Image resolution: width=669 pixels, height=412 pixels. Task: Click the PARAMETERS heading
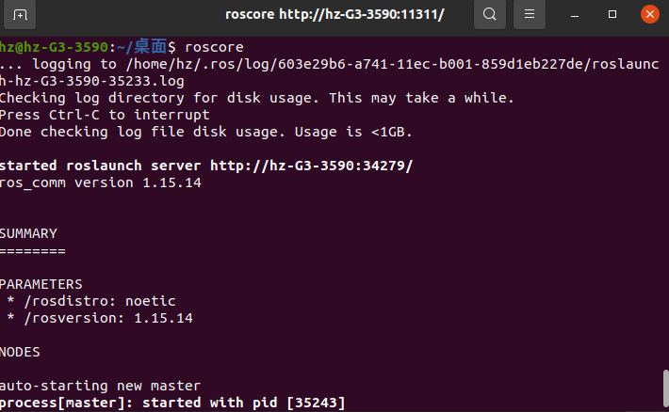pyautogui.click(x=41, y=284)
